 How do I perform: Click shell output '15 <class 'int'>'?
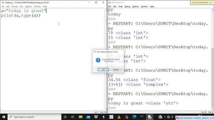pos(128,38)
